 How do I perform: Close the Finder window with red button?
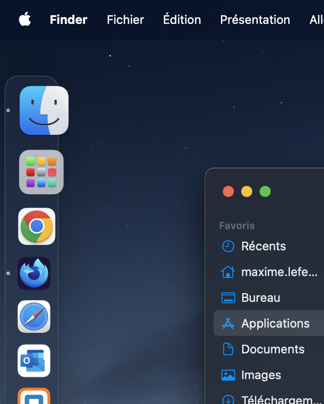tap(228, 191)
